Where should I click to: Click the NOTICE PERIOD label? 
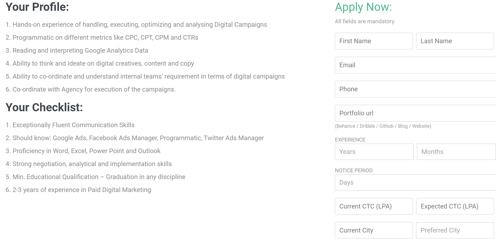coord(354,170)
